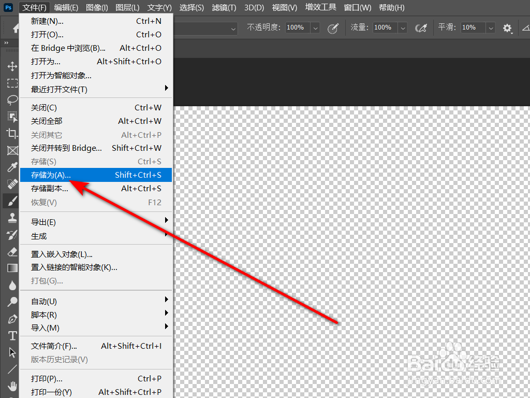Open the 窗口(W) menu

click(358, 7)
